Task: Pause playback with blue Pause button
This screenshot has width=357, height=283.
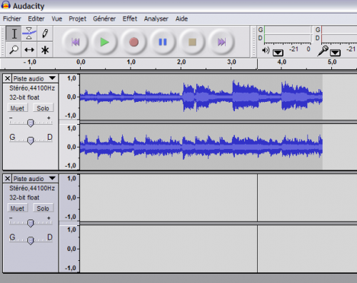Action: coord(163,42)
